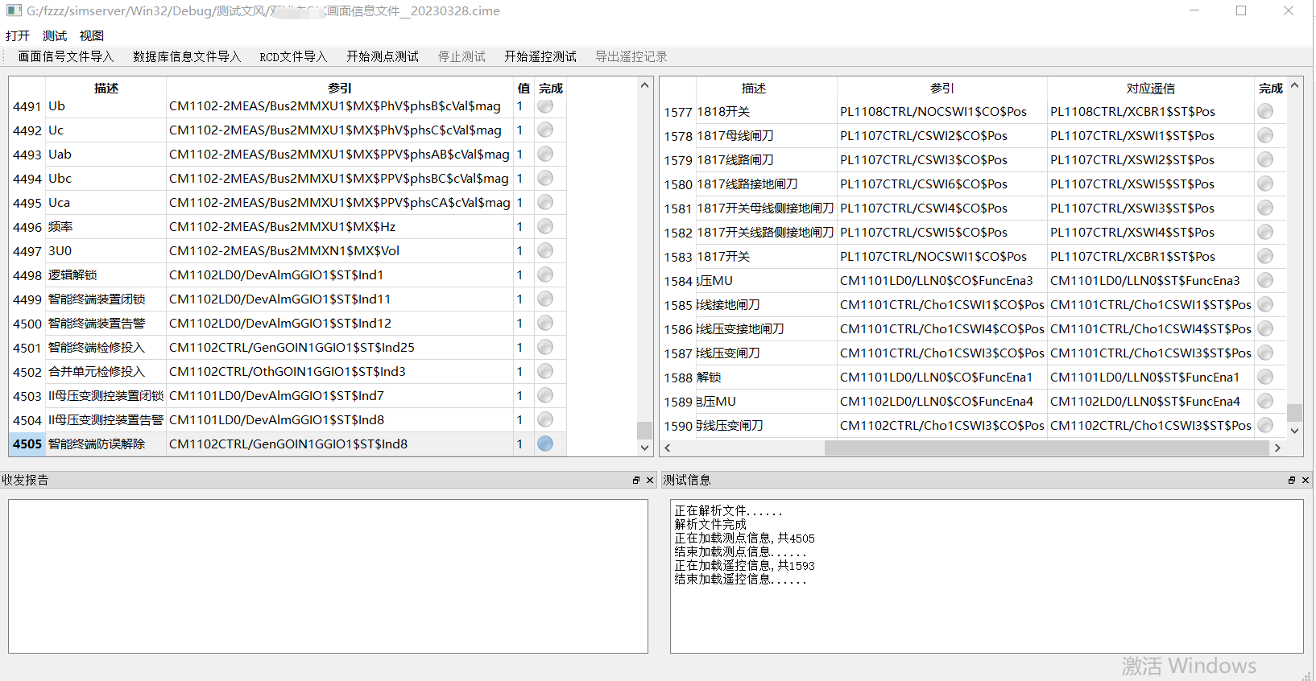This screenshot has width=1316, height=681.
Task: Click right table 对应遥信 column header
Action: click(1151, 88)
